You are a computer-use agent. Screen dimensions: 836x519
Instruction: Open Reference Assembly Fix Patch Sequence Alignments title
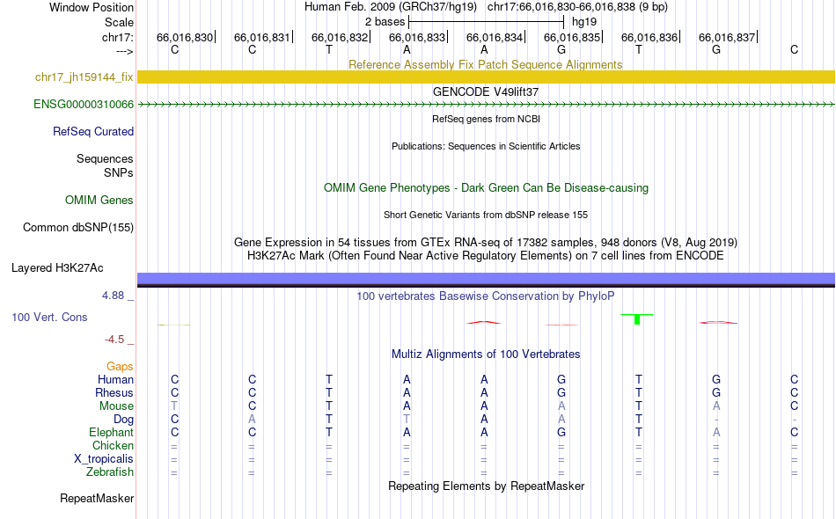485,64
